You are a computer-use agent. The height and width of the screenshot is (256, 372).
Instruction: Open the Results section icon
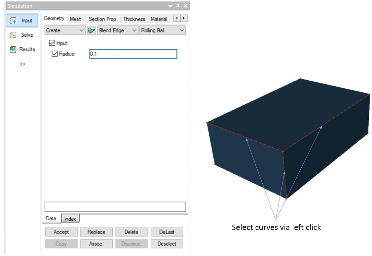point(13,50)
